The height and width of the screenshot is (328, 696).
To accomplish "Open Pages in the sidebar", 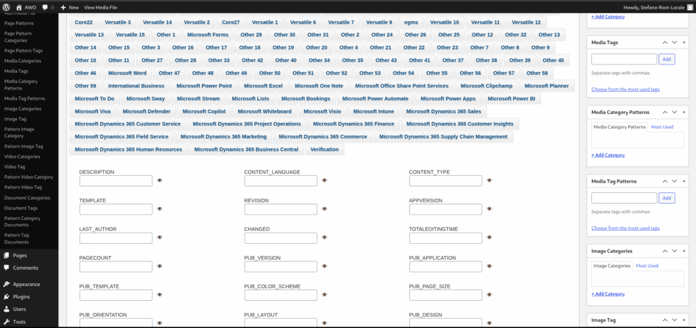I will click(x=20, y=255).
